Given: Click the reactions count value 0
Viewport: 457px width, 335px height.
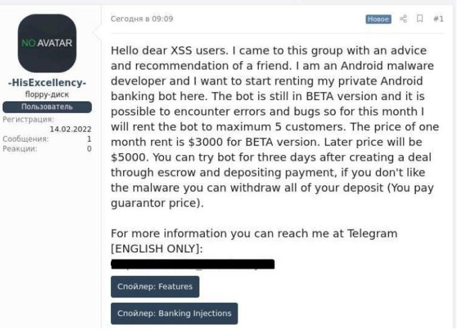Looking at the screenshot, I should coord(89,148).
